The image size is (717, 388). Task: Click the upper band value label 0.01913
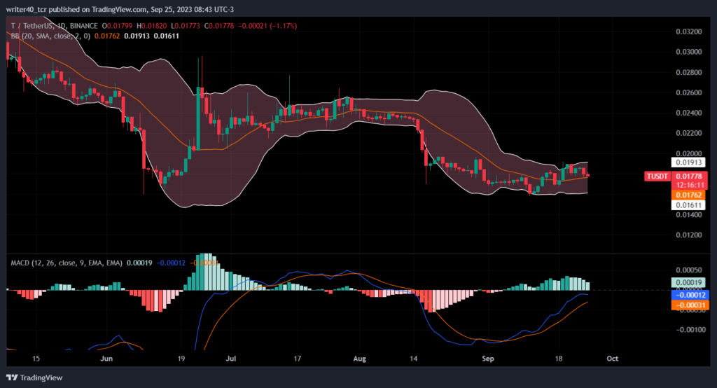(x=688, y=162)
